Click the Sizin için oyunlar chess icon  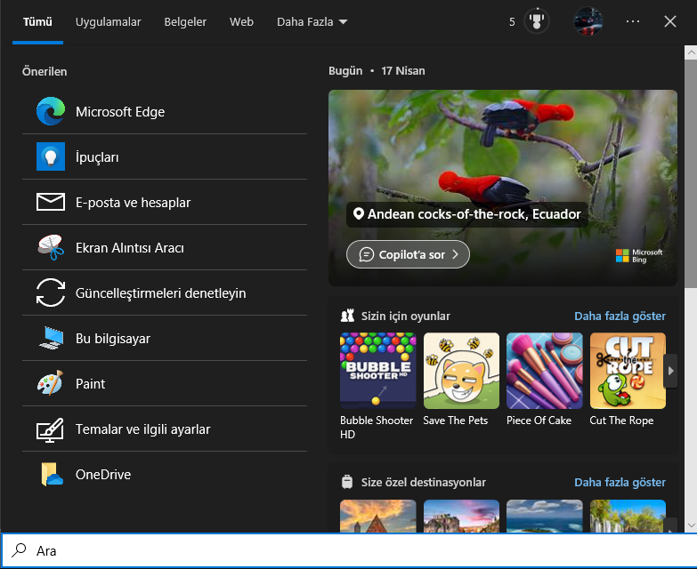pyautogui.click(x=348, y=316)
